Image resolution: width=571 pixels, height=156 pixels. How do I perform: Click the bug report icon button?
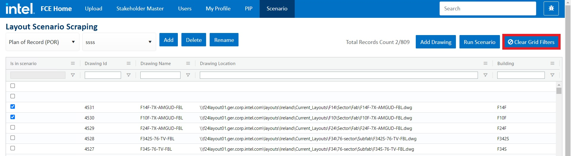[551, 8]
